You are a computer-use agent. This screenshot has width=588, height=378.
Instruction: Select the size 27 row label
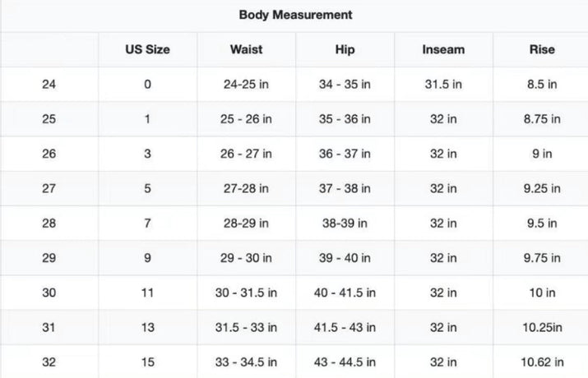click(x=49, y=188)
